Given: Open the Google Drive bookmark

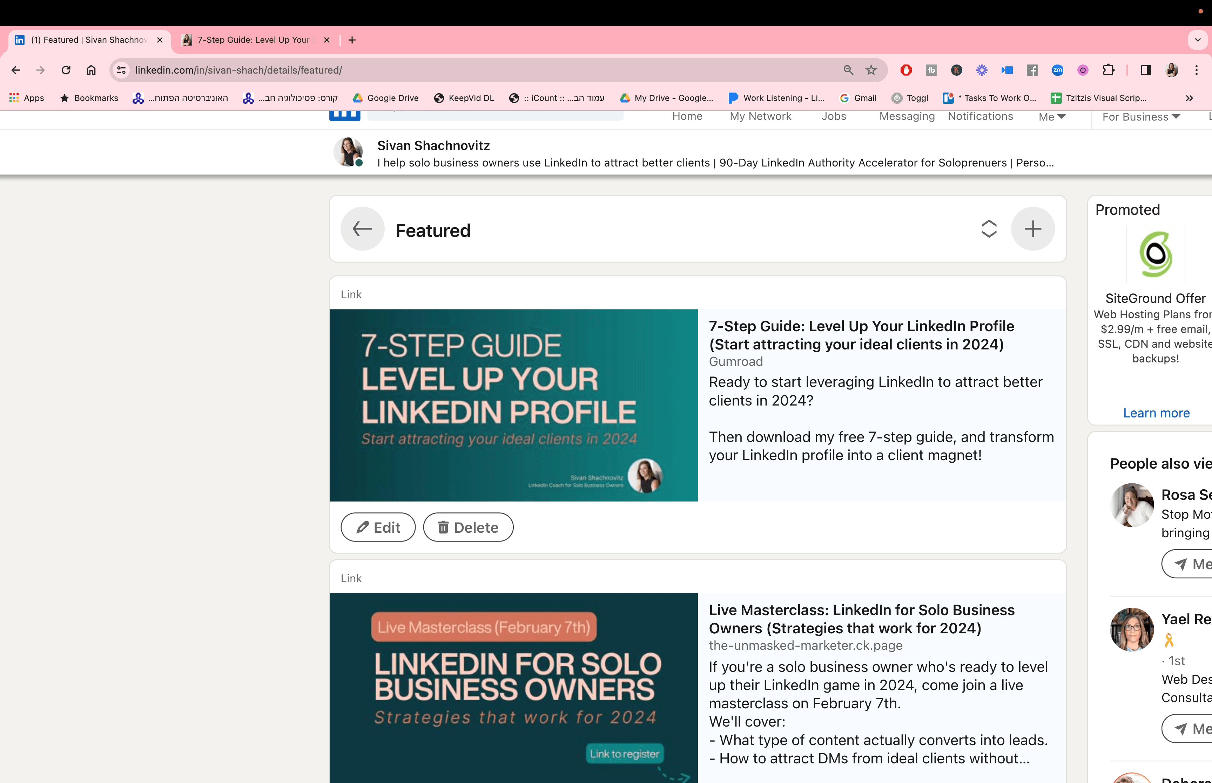Looking at the screenshot, I should click(385, 98).
